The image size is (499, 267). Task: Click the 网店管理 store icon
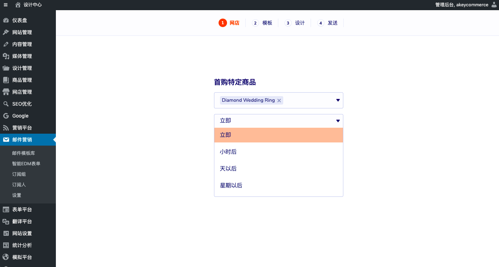pos(6,92)
